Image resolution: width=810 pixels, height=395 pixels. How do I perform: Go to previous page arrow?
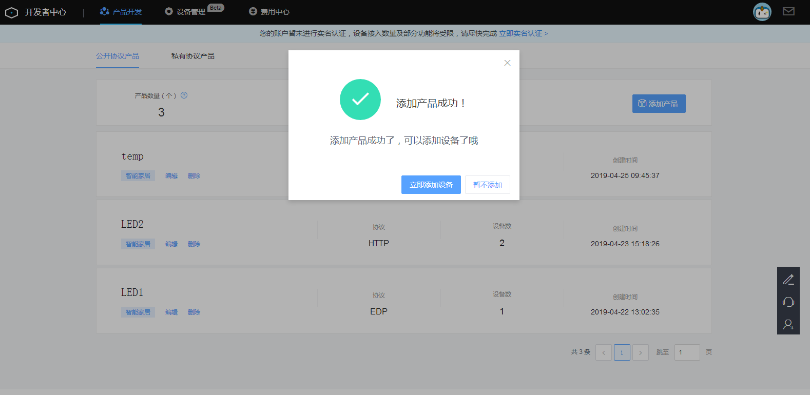[604, 352]
